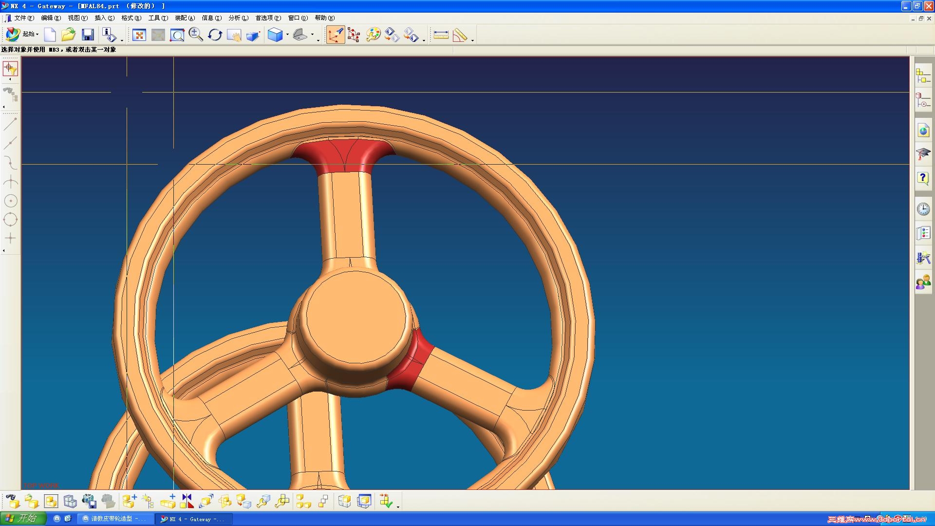Click the NX 4 - Gateway taskbar button
The height and width of the screenshot is (526, 935).
click(194, 519)
